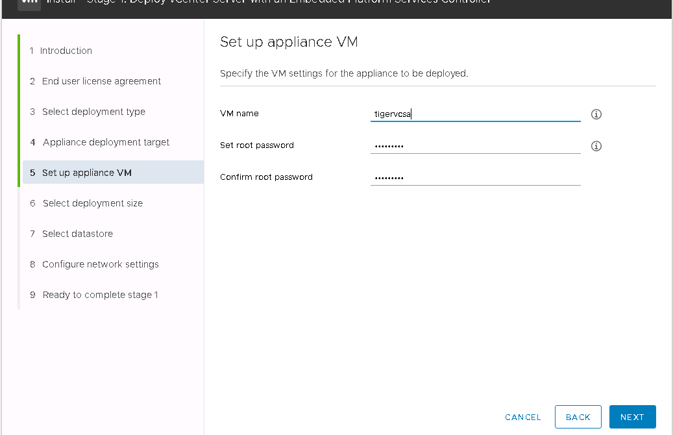
Task: Jump to the Select deployment size step
Action: click(x=92, y=203)
